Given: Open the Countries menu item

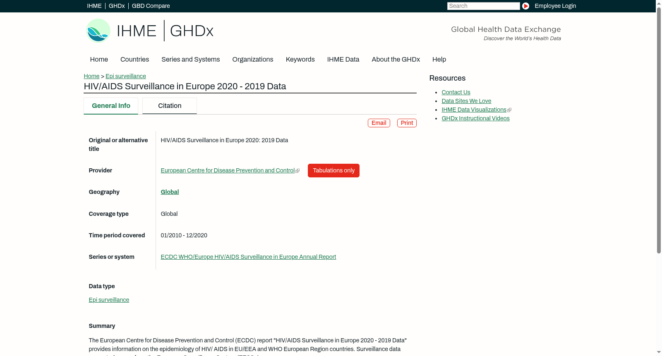Looking at the screenshot, I should click(134, 60).
